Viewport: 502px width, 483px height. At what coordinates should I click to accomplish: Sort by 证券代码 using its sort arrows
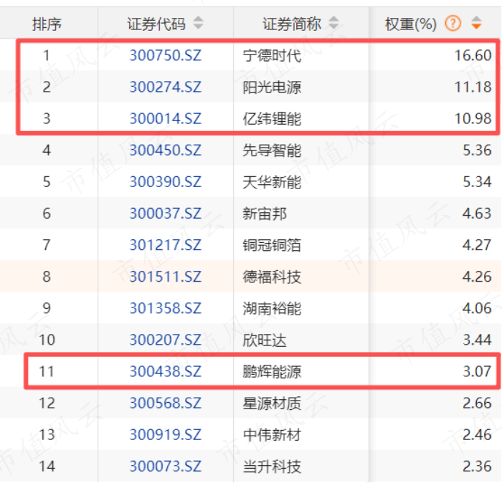click(x=198, y=23)
